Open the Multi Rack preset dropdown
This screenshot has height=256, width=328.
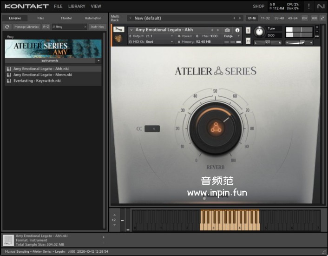click(x=131, y=18)
